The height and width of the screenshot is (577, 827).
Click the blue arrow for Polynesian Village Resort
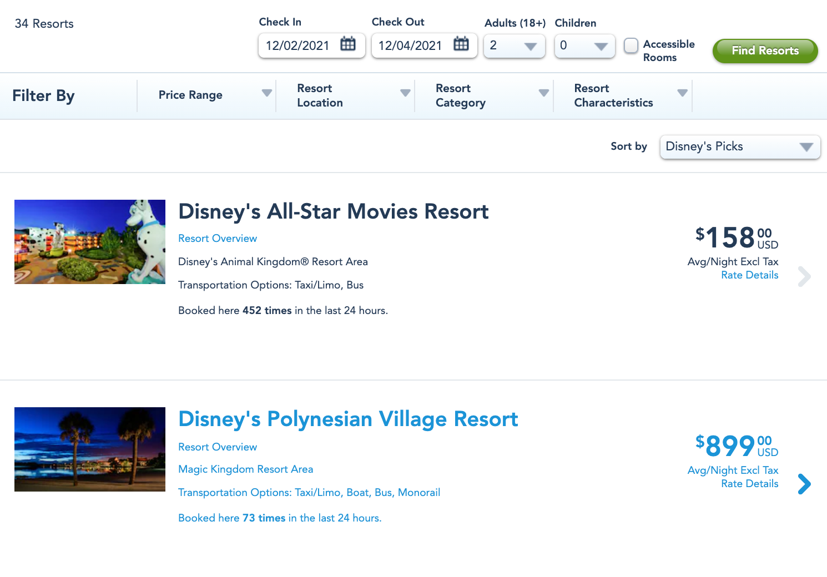[804, 484]
